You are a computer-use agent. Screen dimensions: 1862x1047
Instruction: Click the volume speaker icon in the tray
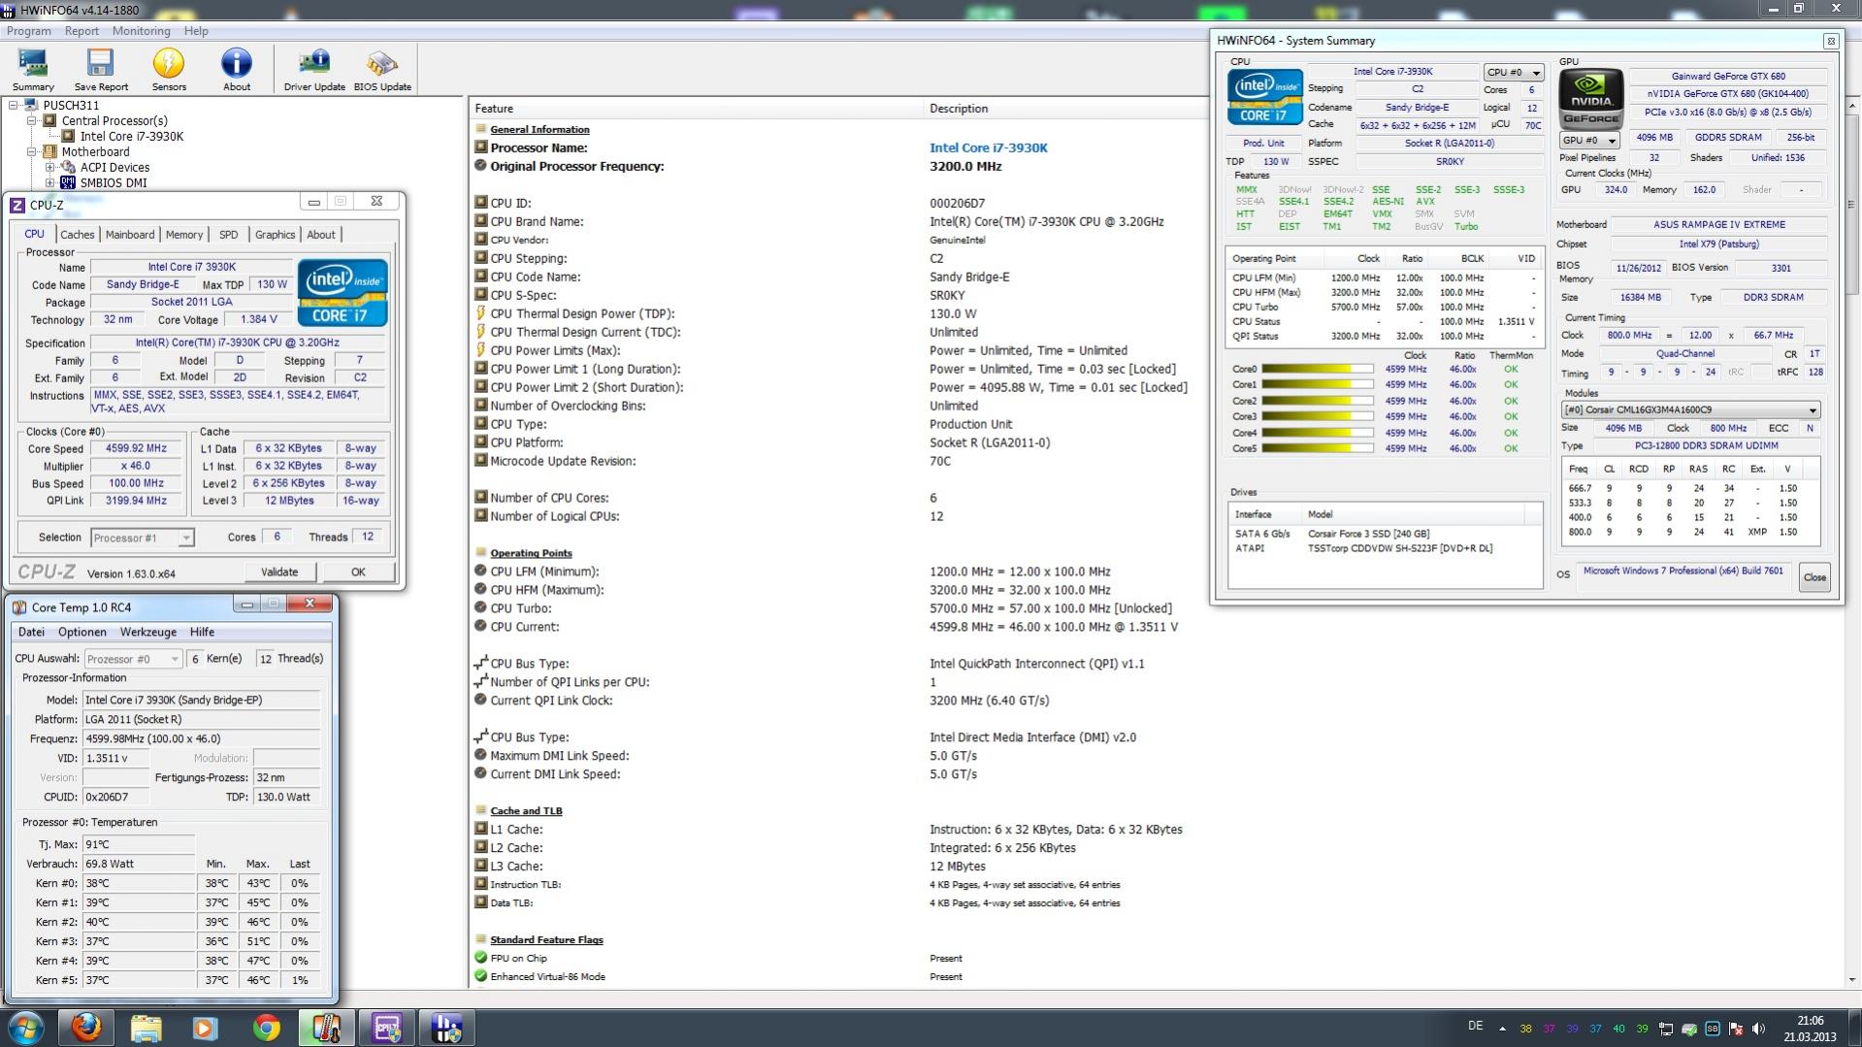point(1758,1029)
